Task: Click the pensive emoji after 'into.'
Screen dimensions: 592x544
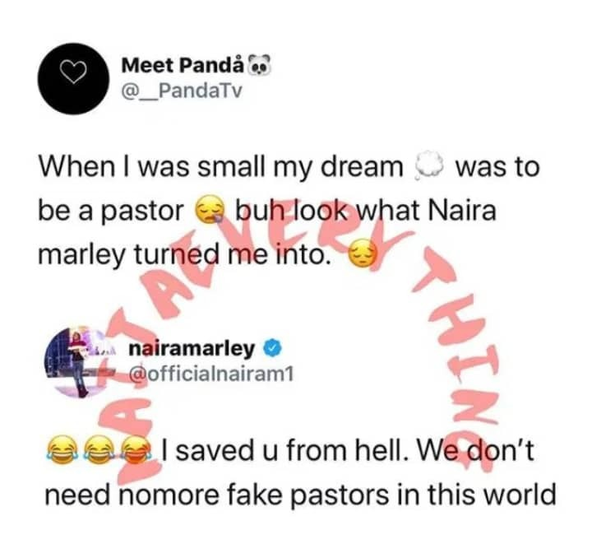Action: click(x=362, y=253)
